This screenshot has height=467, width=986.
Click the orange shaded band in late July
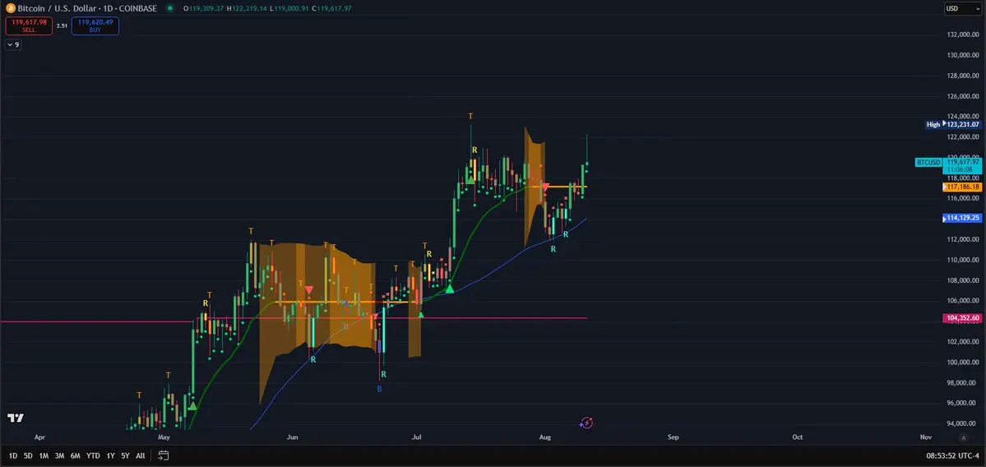point(535,188)
